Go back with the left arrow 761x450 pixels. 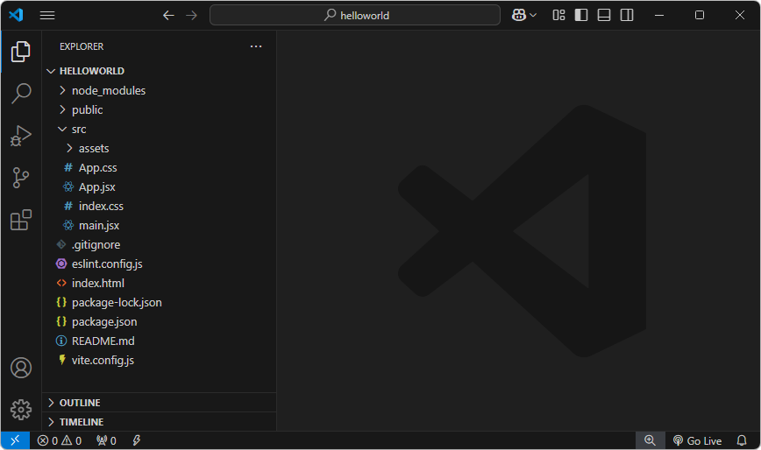[168, 16]
